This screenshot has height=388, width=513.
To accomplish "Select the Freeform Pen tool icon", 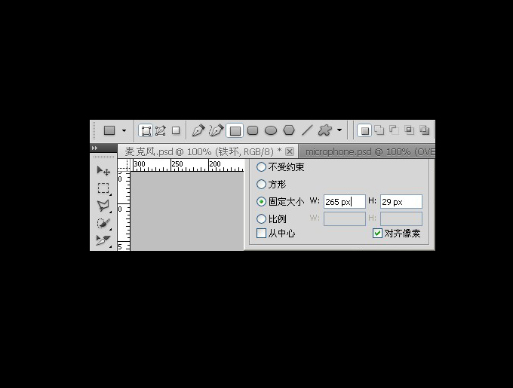I will click(216, 130).
